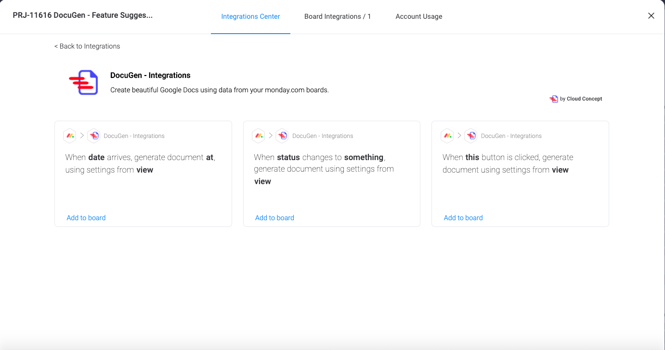Click chevron arrow on button recipe card

tap(459, 136)
